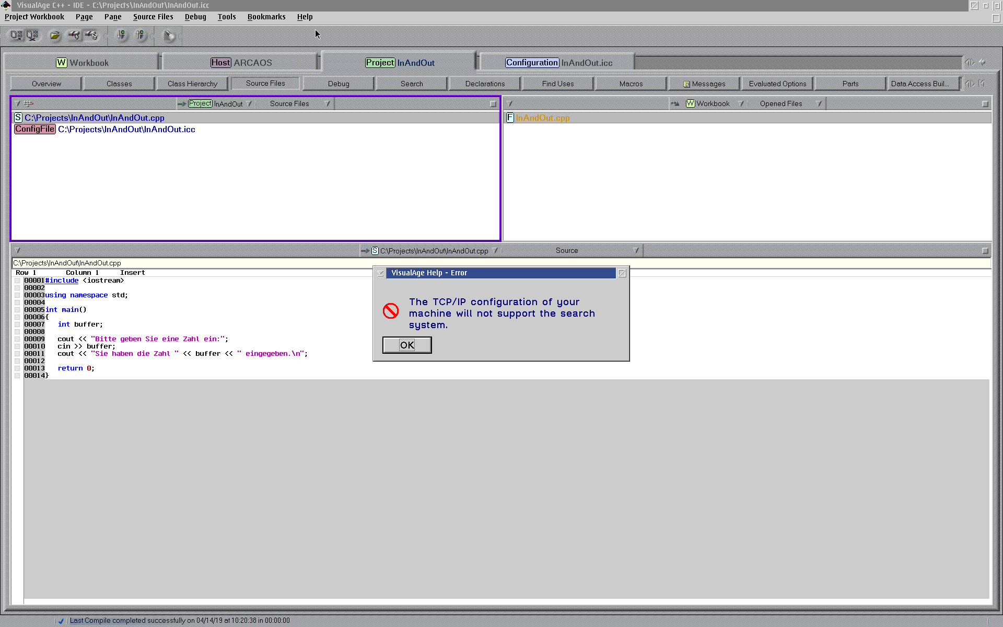Viewport: 1003px width, 627px height.
Task: Open the Evaluated Options page
Action: (777, 84)
